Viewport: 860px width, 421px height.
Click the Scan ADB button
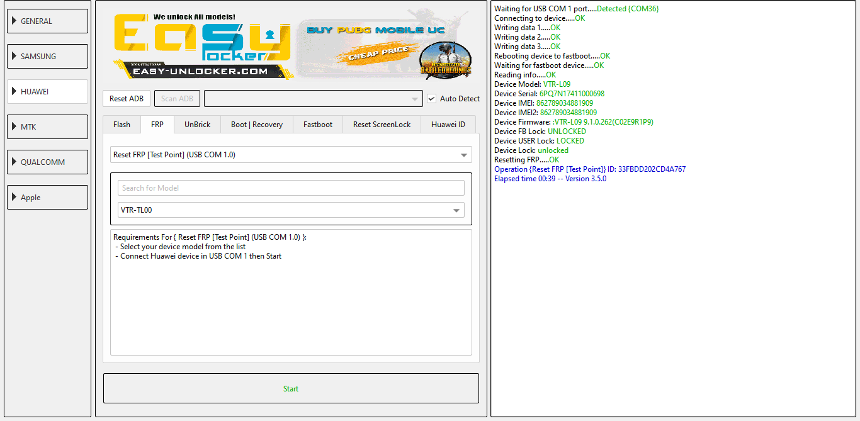[178, 99]
